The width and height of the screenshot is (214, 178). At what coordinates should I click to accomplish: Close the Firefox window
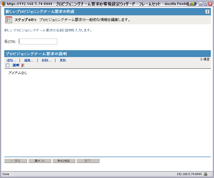point(210,4)
